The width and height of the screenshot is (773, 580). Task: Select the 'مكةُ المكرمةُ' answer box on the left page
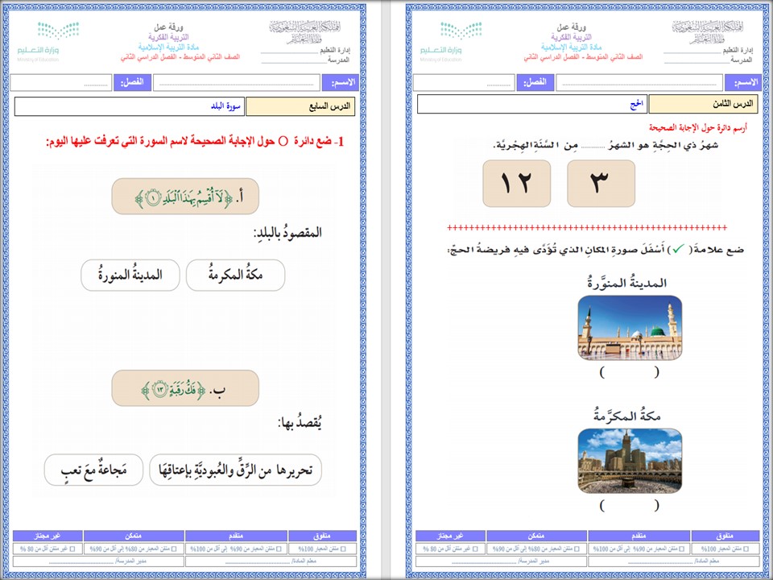click(235, 275)
